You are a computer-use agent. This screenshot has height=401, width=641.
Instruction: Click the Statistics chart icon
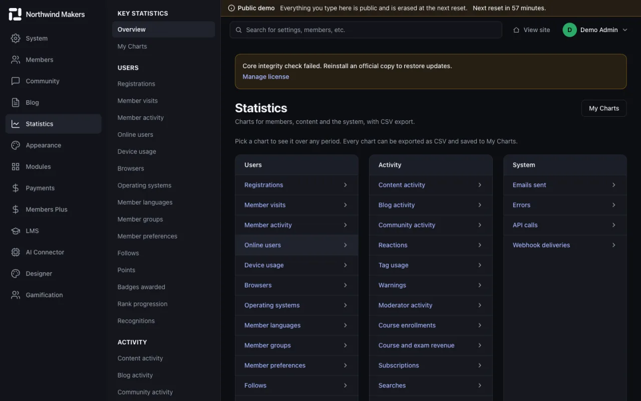click(16, 124)
